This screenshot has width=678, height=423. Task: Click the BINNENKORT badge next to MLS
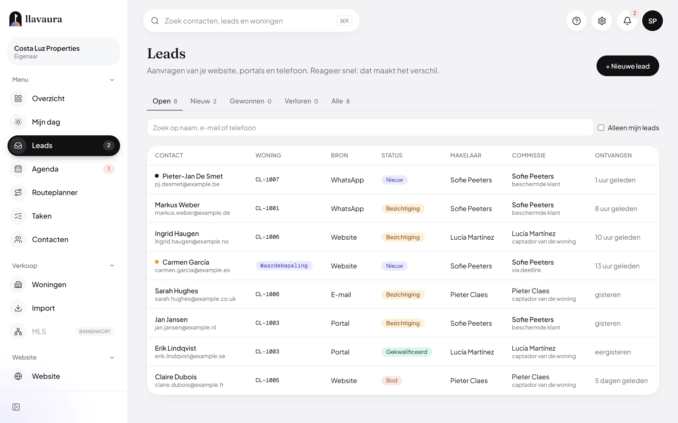(x=95, y=332)
